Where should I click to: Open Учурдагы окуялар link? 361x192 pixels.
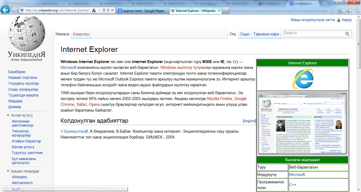coord(24,83)
